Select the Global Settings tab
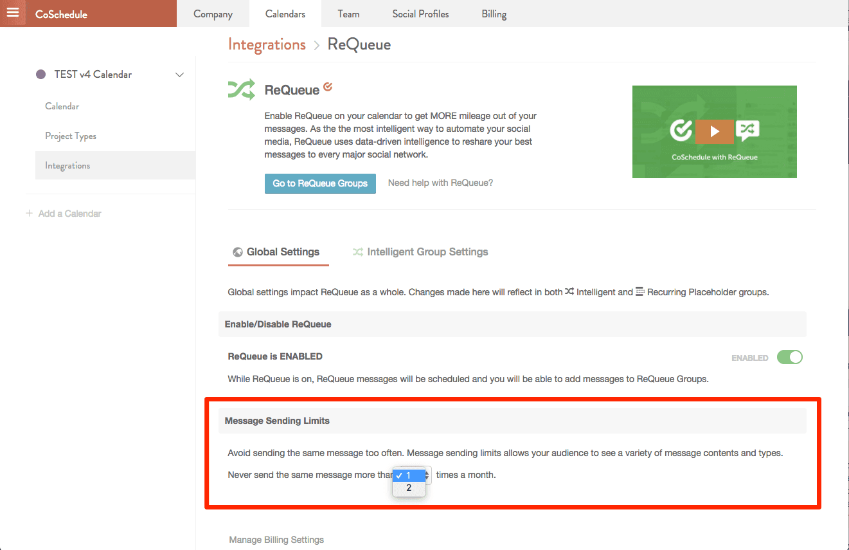Viewport: 849px width, 550px height. click(x=278, y=252)
